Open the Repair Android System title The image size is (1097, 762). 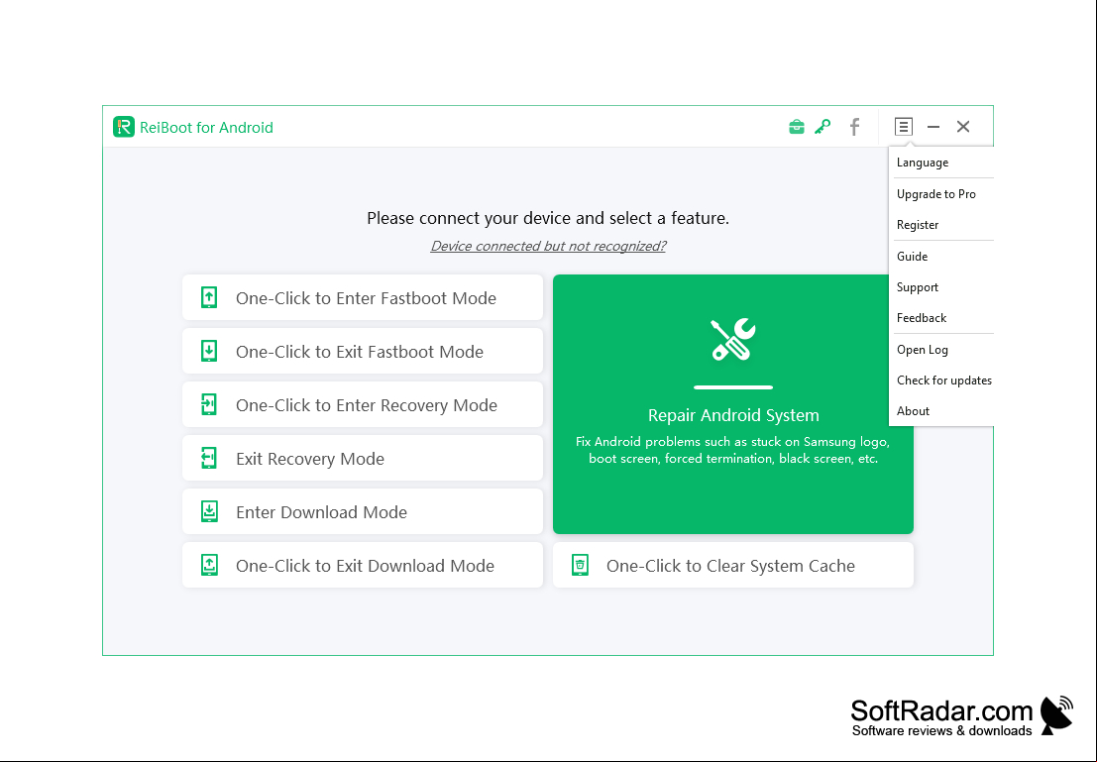click(733, 415)
